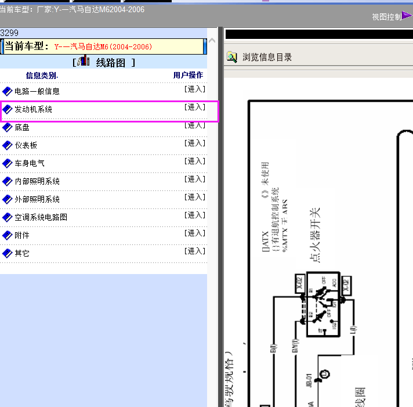Click the purple 视图控制 arrow icon

pos(407,16)
